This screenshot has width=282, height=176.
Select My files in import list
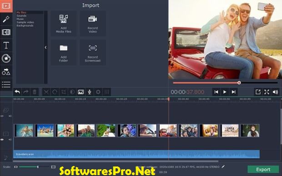tap(21, 12)
